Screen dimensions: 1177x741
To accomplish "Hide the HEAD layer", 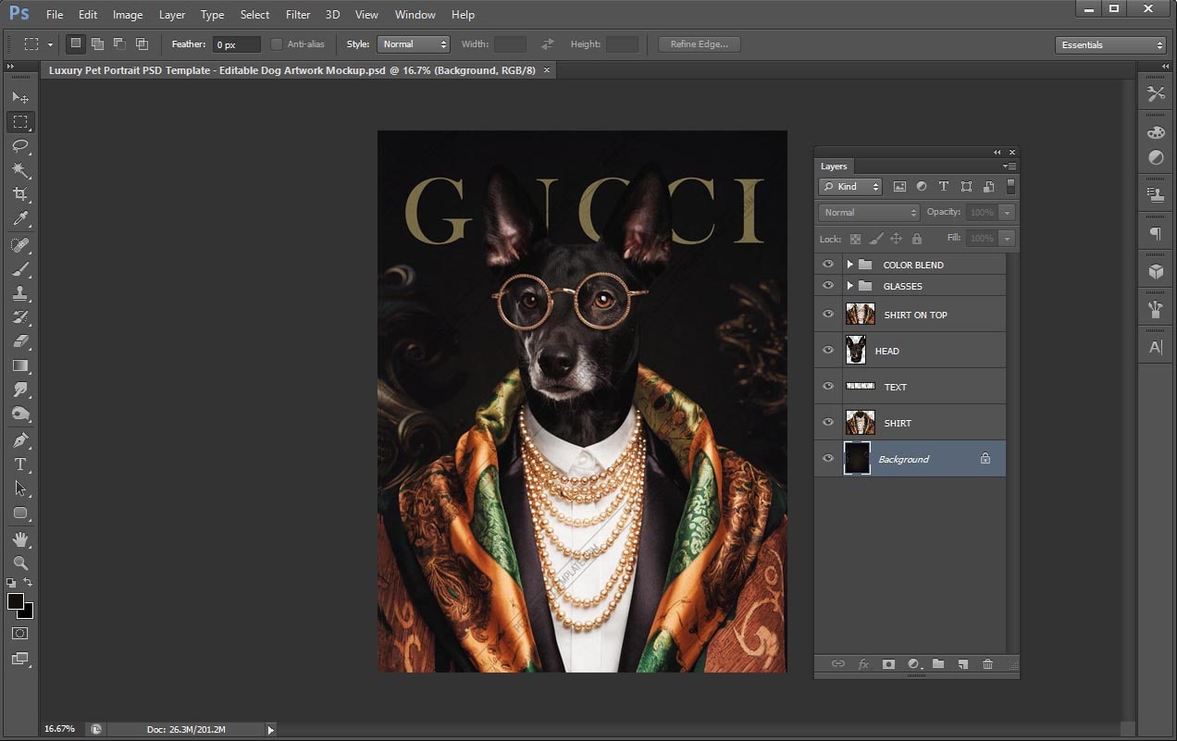I will pyautogui.click(x=828, y=351).
